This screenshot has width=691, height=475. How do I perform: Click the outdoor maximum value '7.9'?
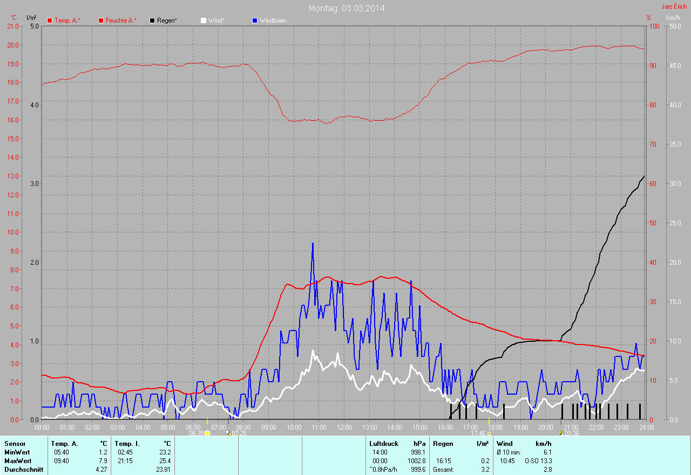[x=103, y=461]
